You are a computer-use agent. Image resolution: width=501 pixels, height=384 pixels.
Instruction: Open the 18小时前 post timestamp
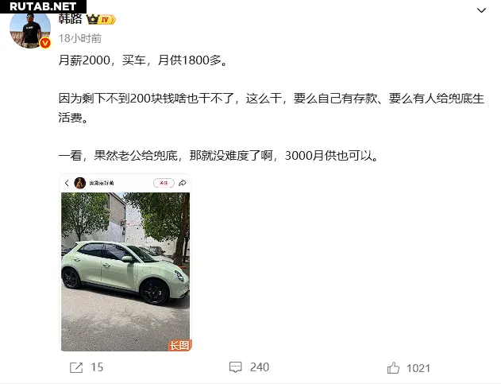[80, 38]
